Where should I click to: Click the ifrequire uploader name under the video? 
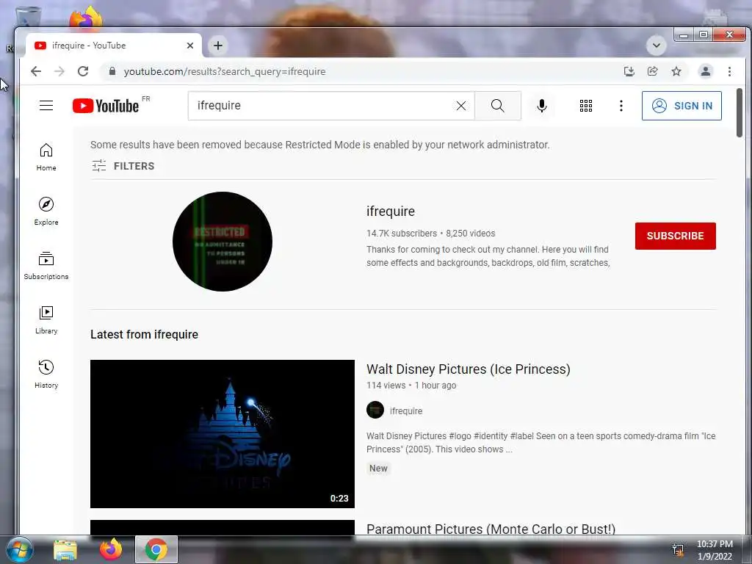click(x=405, y=411)
